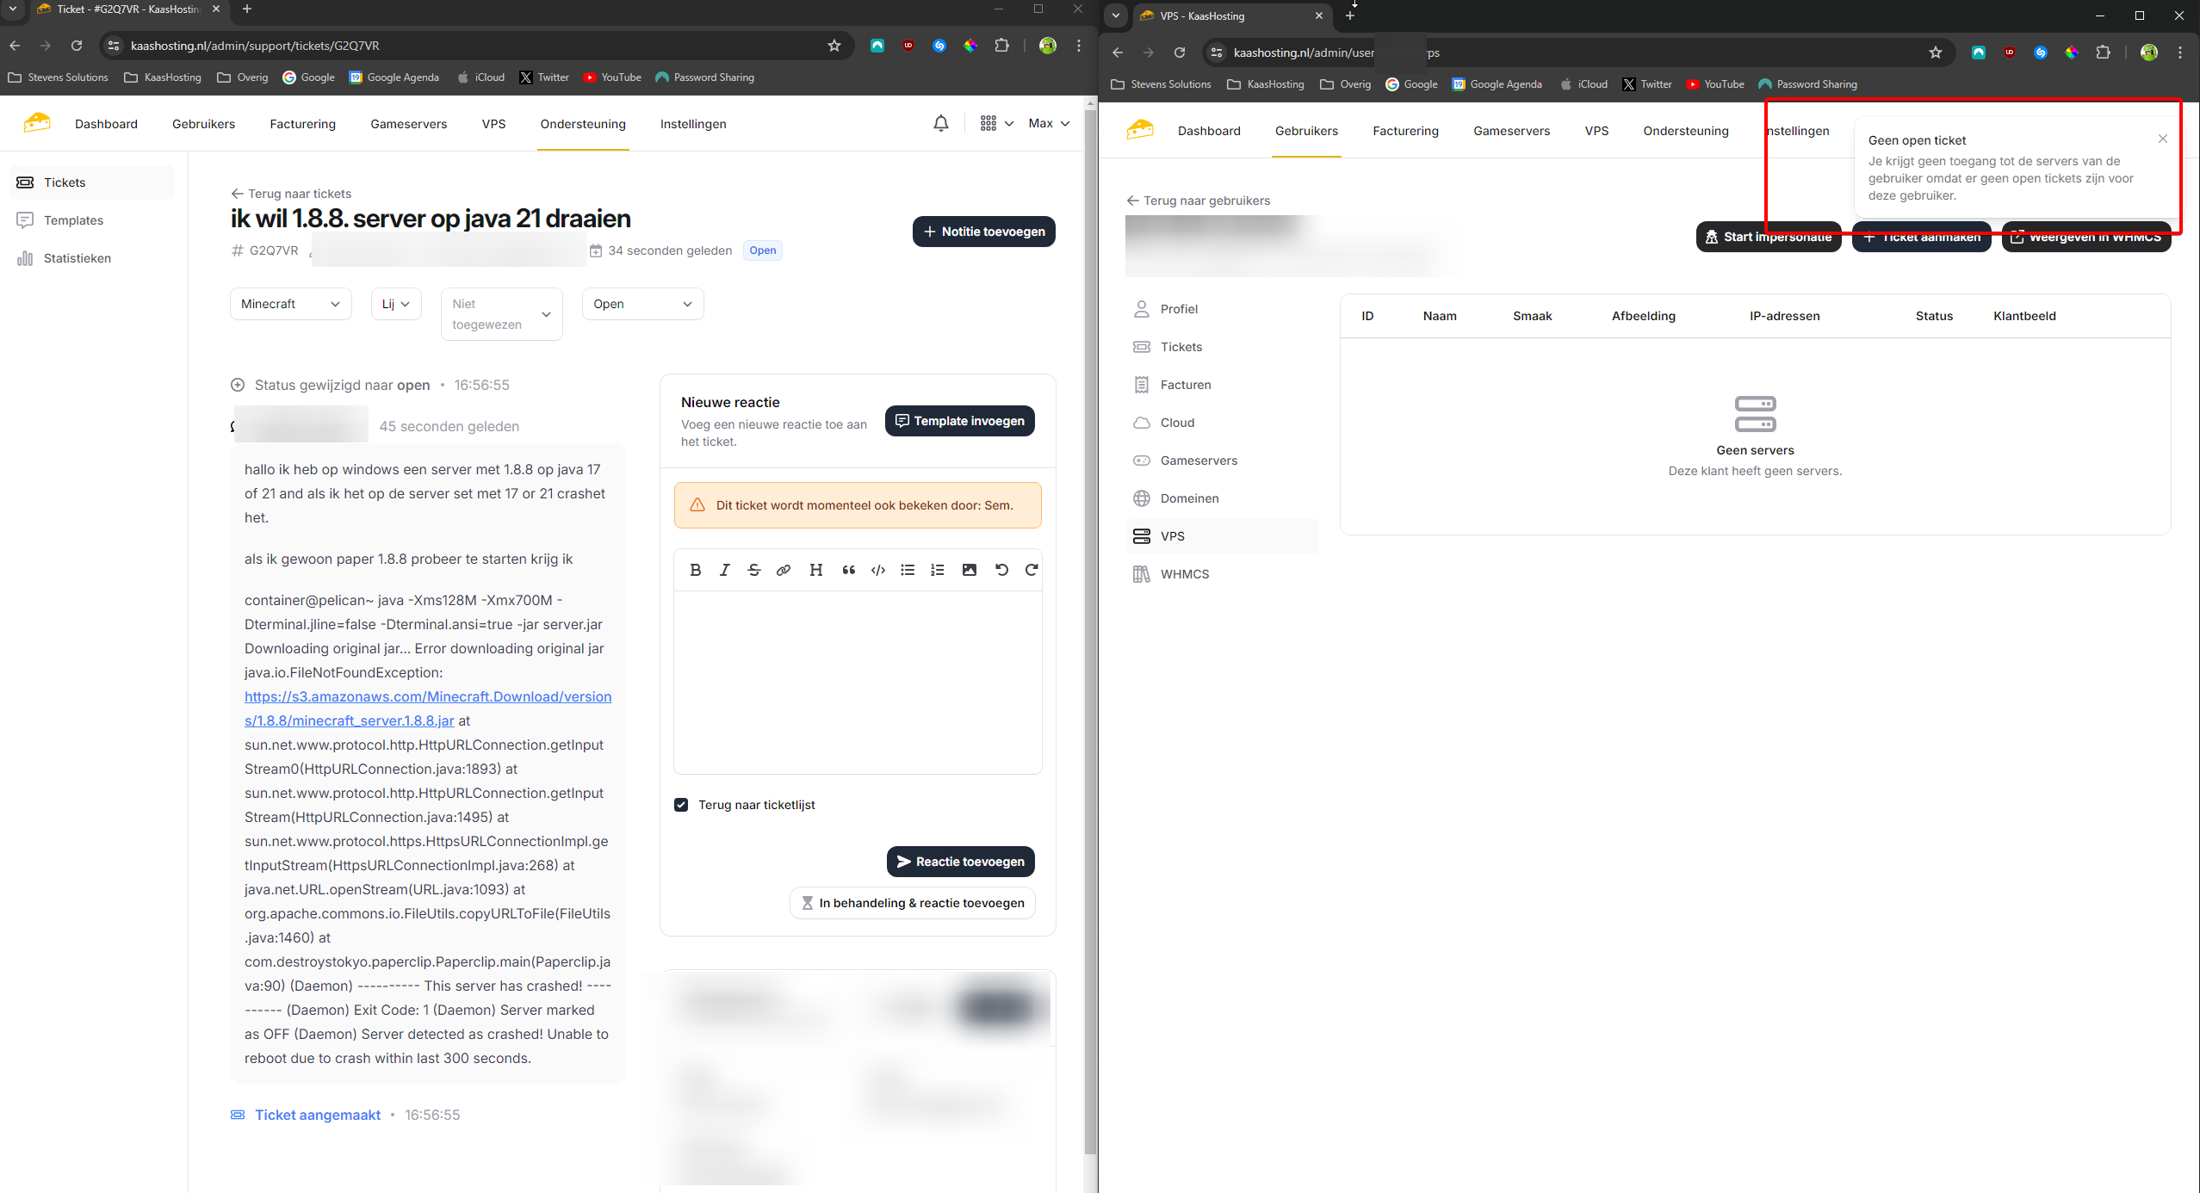Click the Bold formatting icon in editor

coord(696,570)
